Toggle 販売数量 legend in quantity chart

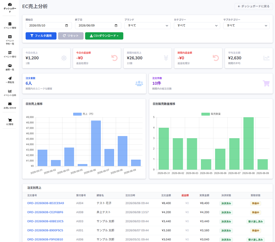211,114
